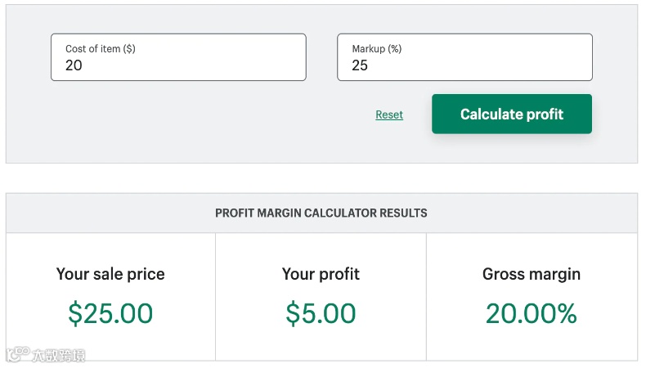Click the 20.00% gross margin result
The image size is (646, 368).
click(532, 313)
